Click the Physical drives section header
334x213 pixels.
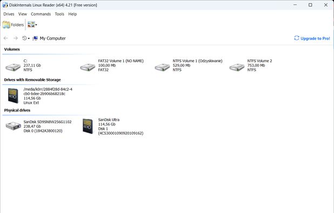[17, 110]
